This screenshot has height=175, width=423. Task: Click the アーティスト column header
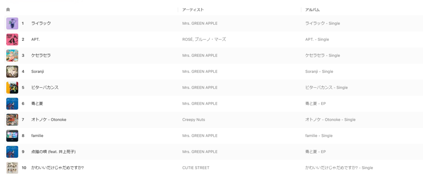193,9
